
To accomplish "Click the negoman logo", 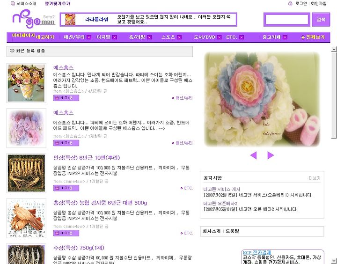I will coord(34,19).
